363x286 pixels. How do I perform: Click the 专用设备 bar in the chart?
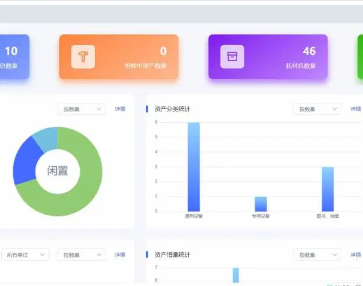[x=261, y=204]
